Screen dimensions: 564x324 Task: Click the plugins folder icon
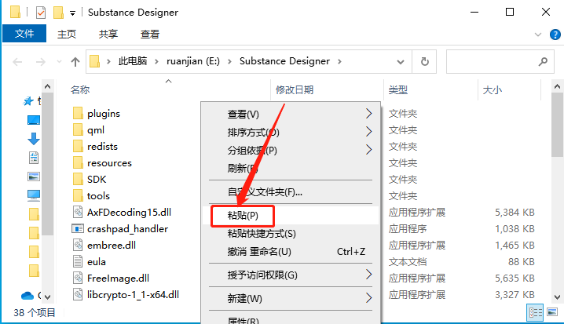tap(78, 113)
